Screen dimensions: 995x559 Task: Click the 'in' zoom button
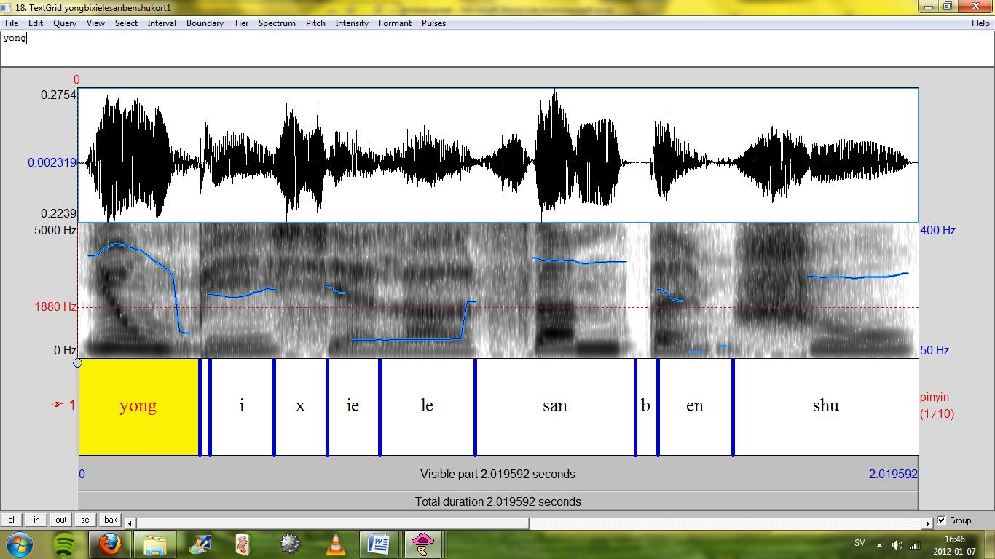tap(36, 520)
